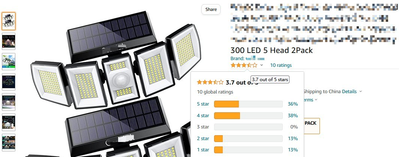
Task: Select the 1 star rating link
Action: pyautogui.click(x=203, y=150)
